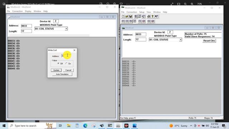Viewport: 229px width, 129px height.
Task: Click coil row 00033 in ModSim32
Action: pos(14,41)
